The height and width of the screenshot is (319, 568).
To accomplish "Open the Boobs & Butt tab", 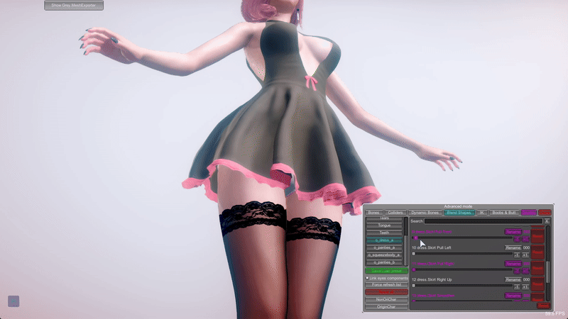I will click(x=504, y=213).
